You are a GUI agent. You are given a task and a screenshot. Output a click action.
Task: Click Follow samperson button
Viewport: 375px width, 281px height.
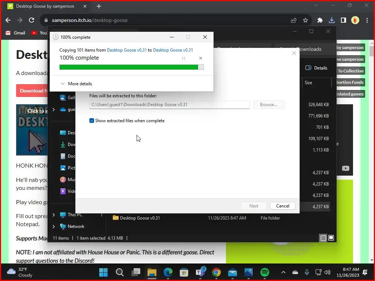click(350, 59)
